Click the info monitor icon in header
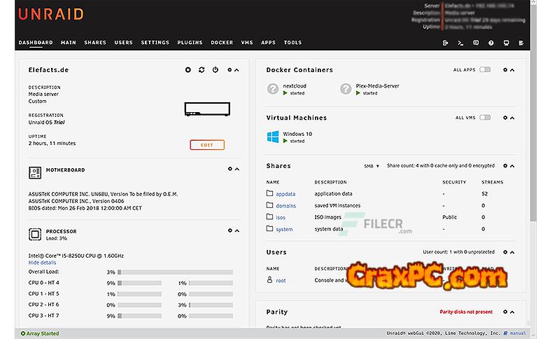The height and width of the screenshot is (339, 550). click(x=506, y=43)
